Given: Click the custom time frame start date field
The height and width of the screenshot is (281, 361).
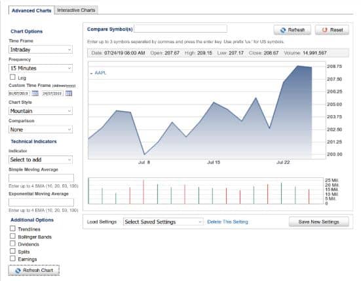Looking at the screenshot, I should [x=19, y=93].
